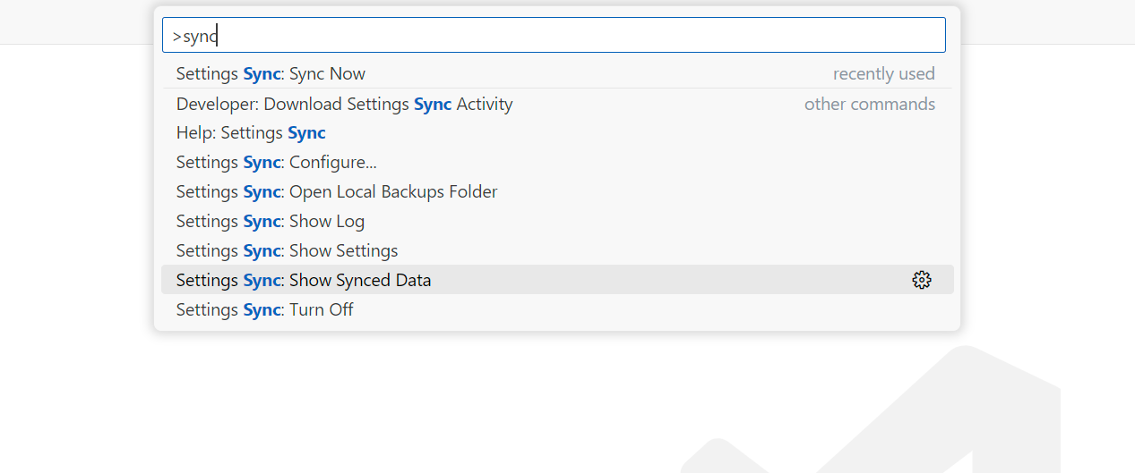
Task: Click the "other commands" group label
Action: [x=869, y=105]
